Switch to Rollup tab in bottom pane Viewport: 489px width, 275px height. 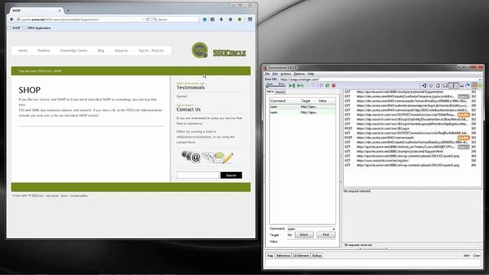pyautogui.click(x=316, y=256)
